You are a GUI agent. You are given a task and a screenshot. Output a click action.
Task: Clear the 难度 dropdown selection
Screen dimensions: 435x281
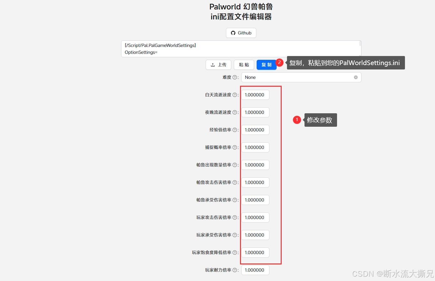click(356, 77)
